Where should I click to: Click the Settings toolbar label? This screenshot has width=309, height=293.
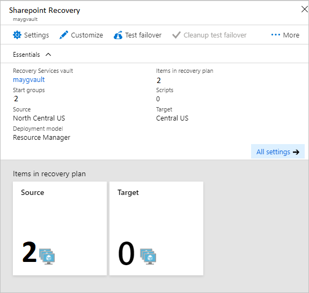coord(36,35)
